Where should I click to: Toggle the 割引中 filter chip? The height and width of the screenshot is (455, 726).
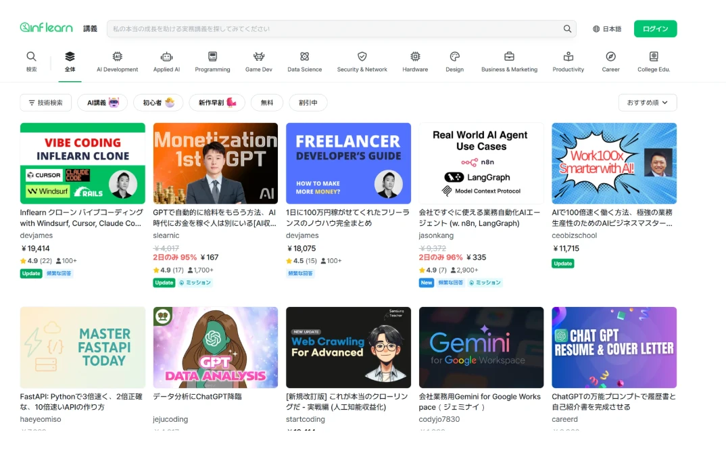pos(308,103)
